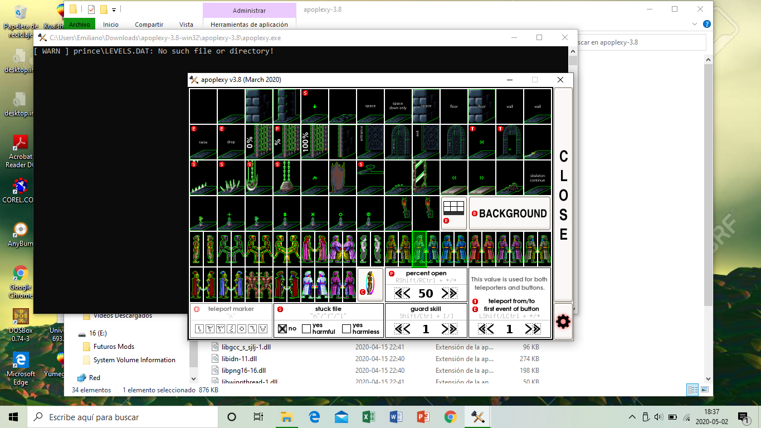Switch to Inicio ribbon tab
Image resolution: width=761 pixels, height=428 pixels.
point(111,25)
